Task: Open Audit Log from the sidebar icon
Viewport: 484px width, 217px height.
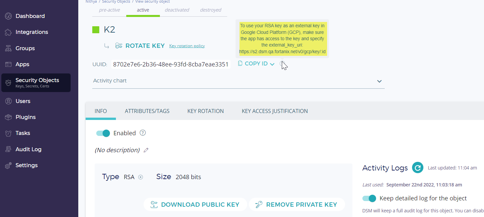Action: tap(8, 150)
